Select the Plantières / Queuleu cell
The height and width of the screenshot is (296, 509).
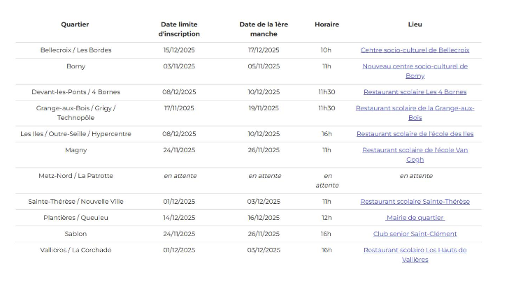click(x=76, y=218)
